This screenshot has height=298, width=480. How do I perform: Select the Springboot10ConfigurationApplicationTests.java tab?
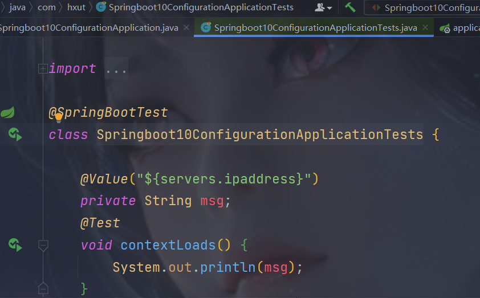coord(315,28)
